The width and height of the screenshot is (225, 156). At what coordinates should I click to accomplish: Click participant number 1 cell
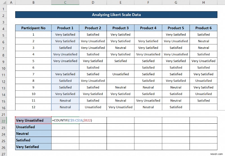tap(33, 35)
